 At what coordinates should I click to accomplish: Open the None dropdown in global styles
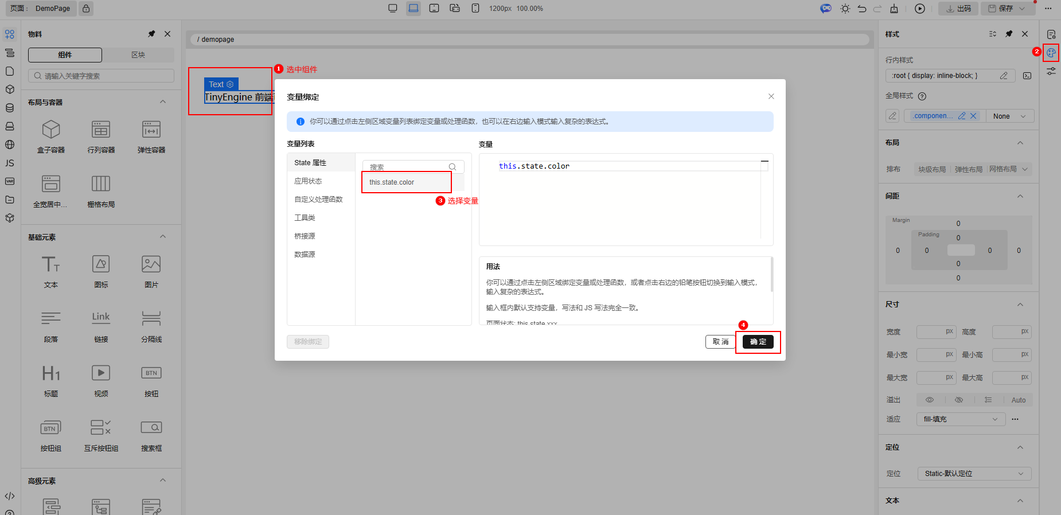coord(1009,116)
